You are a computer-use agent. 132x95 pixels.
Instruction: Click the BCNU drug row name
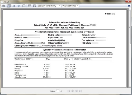pos(17,73)
